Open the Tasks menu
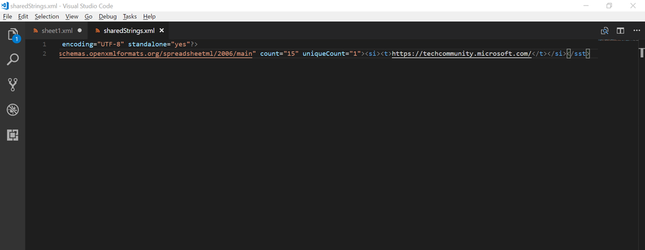Viewport: 645px width, 250px height. pyautogui.click(x=130, y=16)
